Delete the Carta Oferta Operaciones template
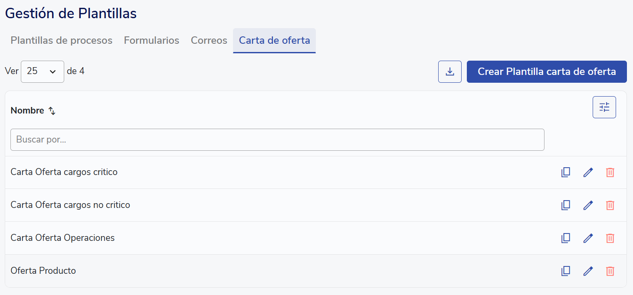This screenshot has height=295, width=633. click(610, 238)
